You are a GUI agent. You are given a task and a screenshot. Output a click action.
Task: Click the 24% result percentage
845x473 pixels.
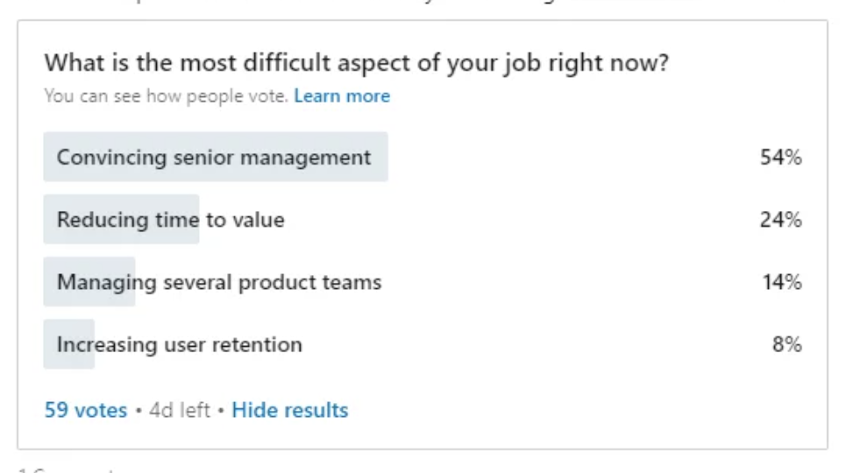(x=780, y=220)
